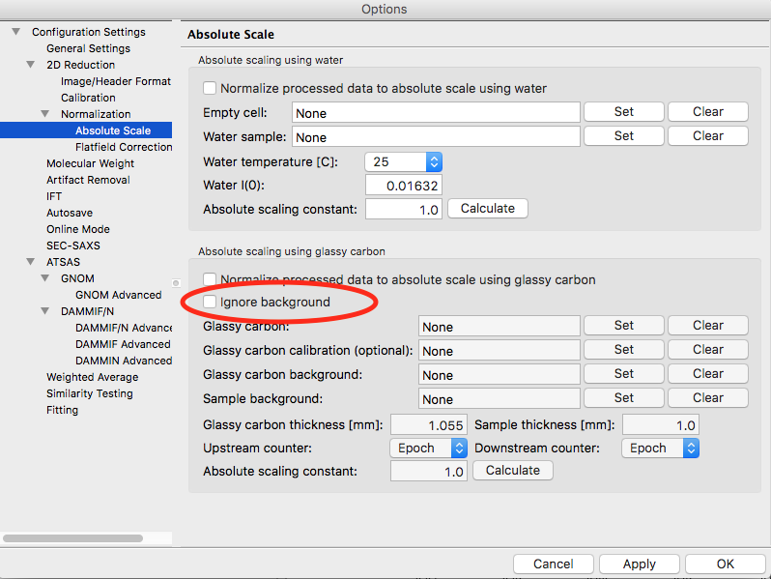The image size is (771, 579).
Task: Click Set for Empty cell
Action: (x=624, y=112)
